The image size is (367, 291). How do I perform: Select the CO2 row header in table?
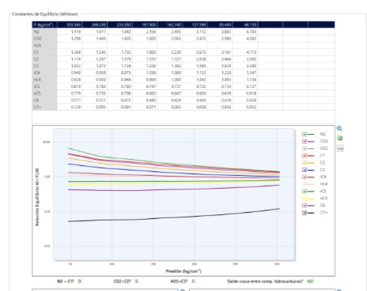[x=45, y=39]
